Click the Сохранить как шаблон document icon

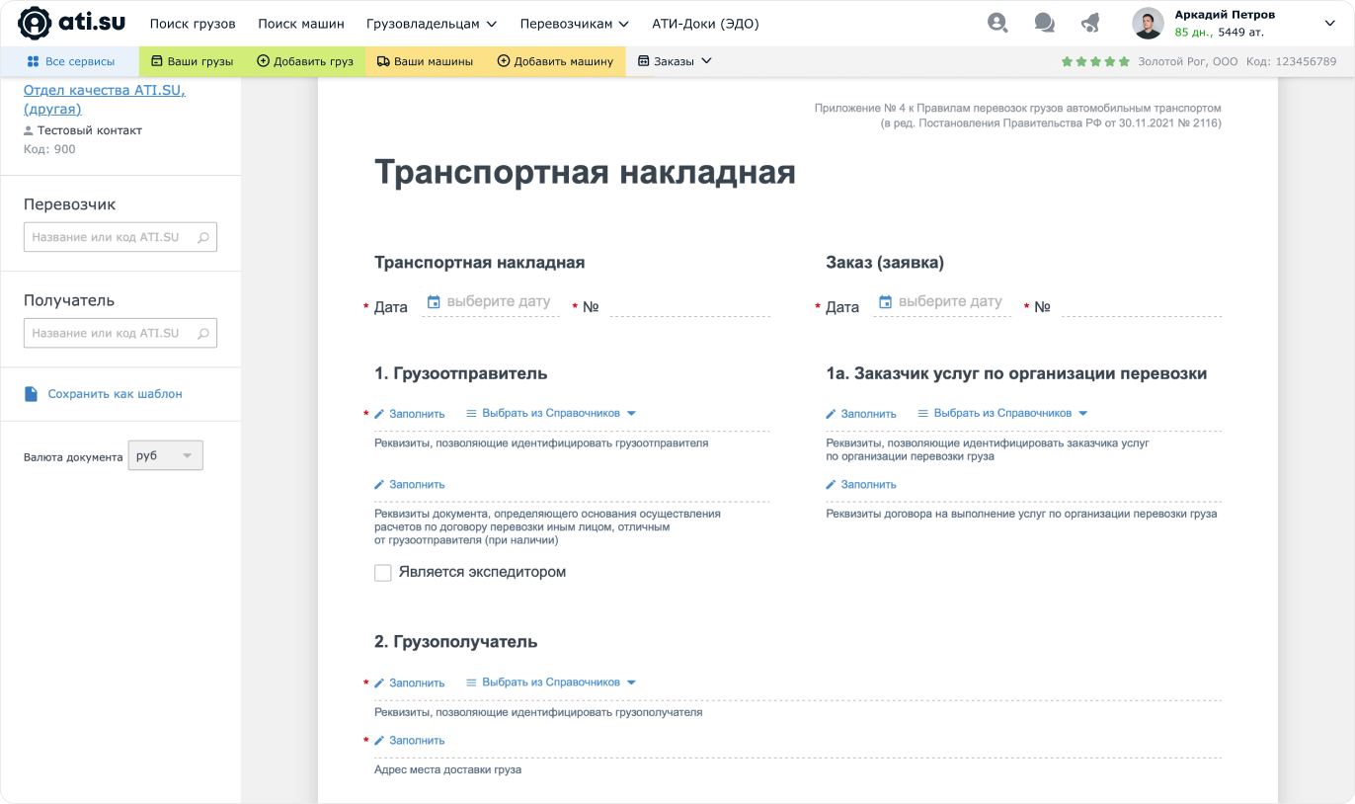(x=31, y=394)
